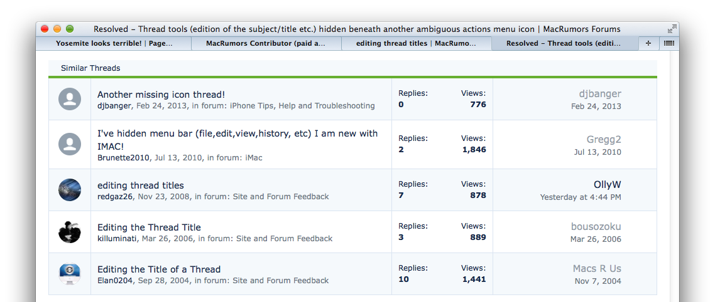
Task: Open djbanger's default avatar icon
Action: (x=70, y=99)
